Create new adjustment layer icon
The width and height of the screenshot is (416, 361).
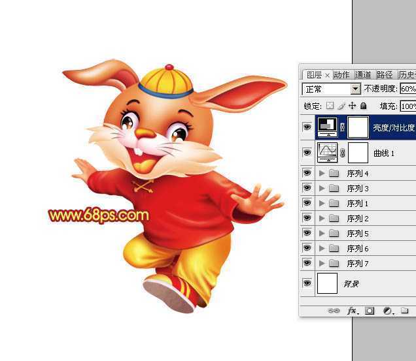[388, 311]
